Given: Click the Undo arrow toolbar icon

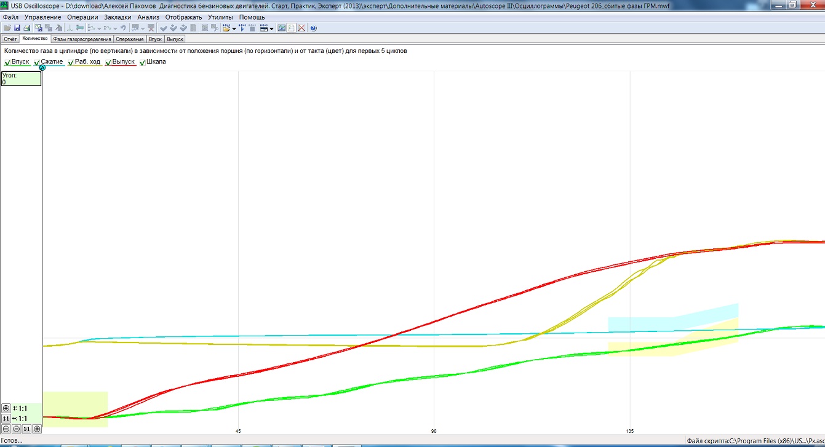Looking at the screenshot, I should (123, 28).
